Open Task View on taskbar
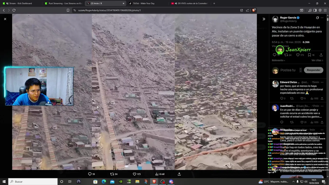This screenshot has width=329, height=185. tap(70, 182)
